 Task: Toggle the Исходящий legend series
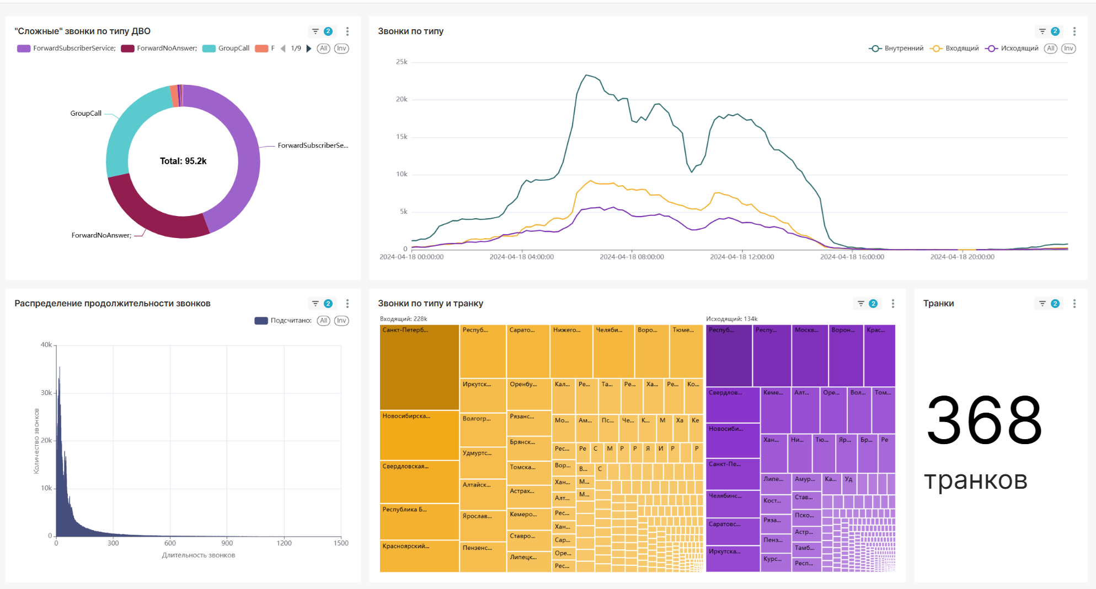[x=1012, y=48]
